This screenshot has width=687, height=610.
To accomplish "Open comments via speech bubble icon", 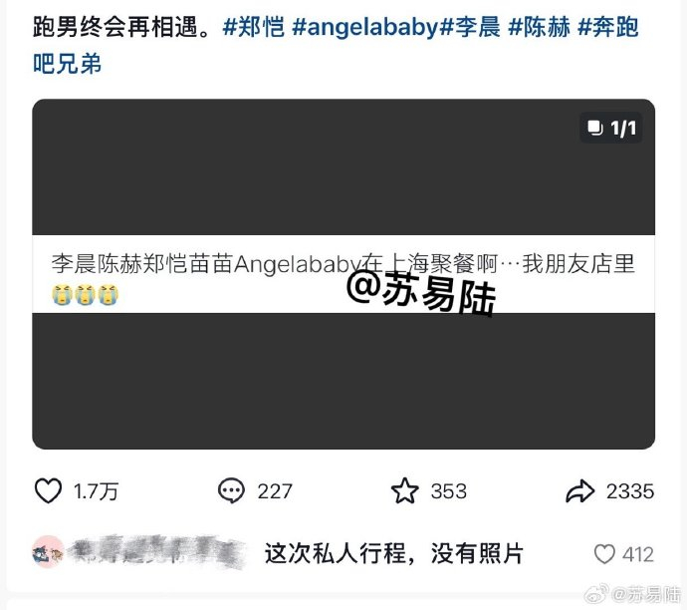I will point(231,490).
